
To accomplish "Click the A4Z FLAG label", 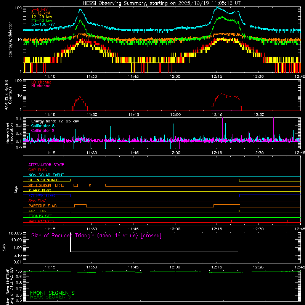I will (37, 211).
